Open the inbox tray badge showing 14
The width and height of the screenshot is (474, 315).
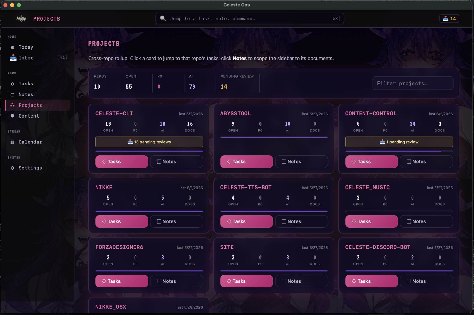449,19
